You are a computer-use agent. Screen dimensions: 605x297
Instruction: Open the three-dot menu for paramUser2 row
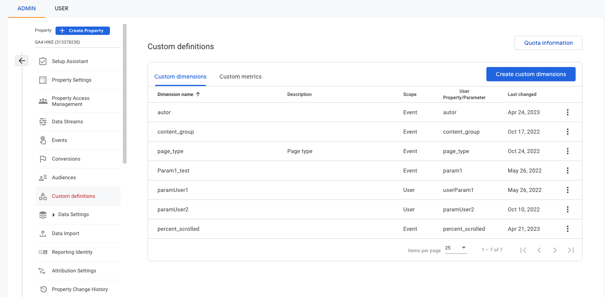(568, 209)
